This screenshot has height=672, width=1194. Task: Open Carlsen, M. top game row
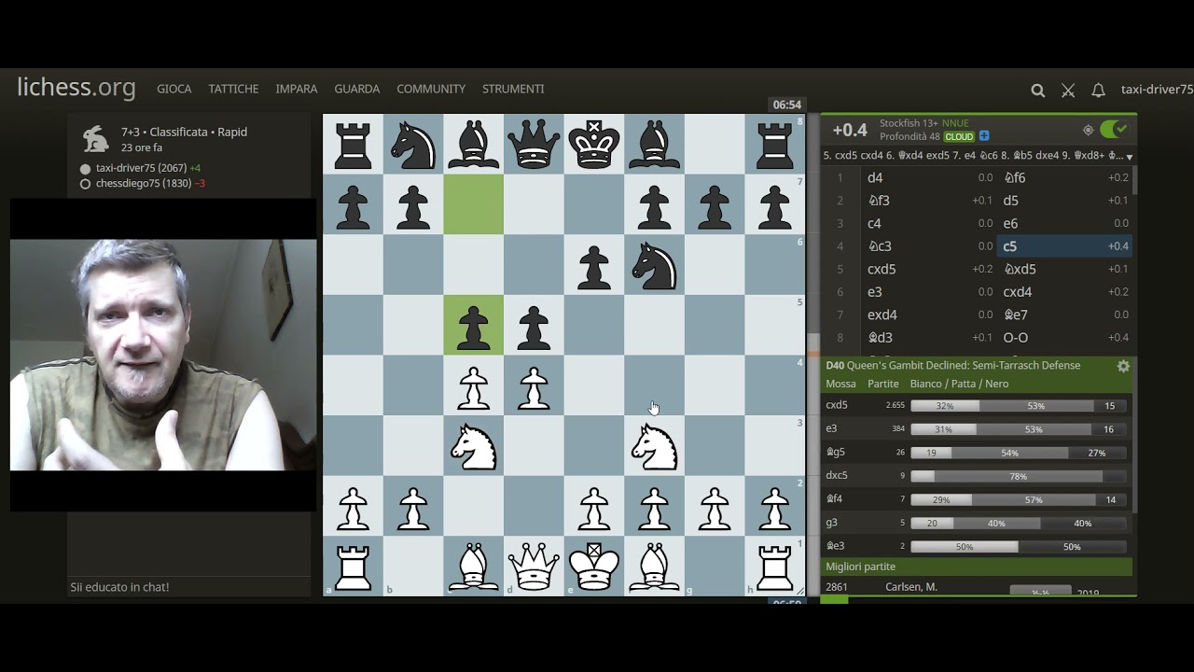click(x=977, y=587)
